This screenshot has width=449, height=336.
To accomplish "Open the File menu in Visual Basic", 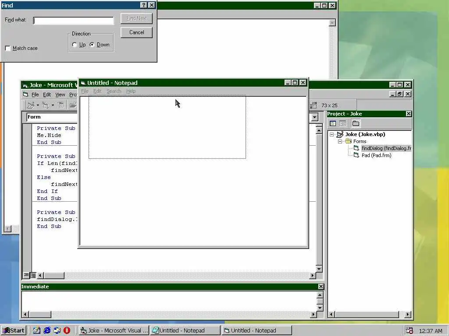I will coord(35,94).
